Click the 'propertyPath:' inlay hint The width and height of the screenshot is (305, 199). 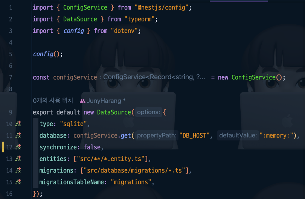tap(157, 136)
